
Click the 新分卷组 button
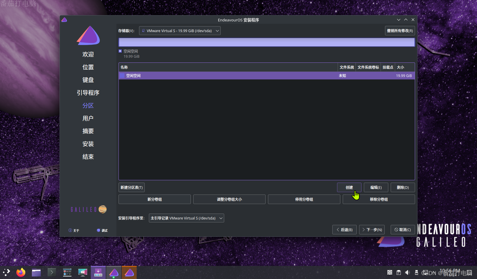[155, 199]
